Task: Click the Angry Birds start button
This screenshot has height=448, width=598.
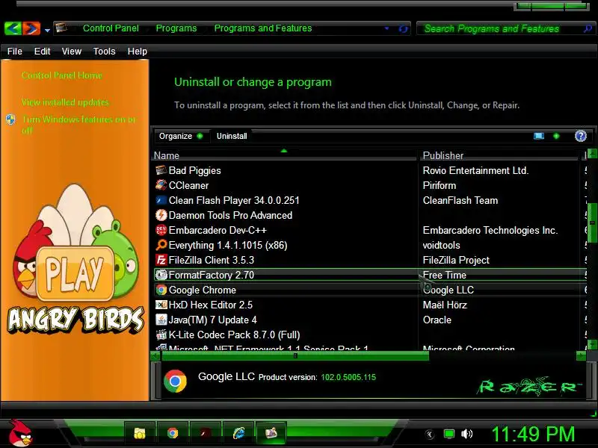Action: pos(20,433)
